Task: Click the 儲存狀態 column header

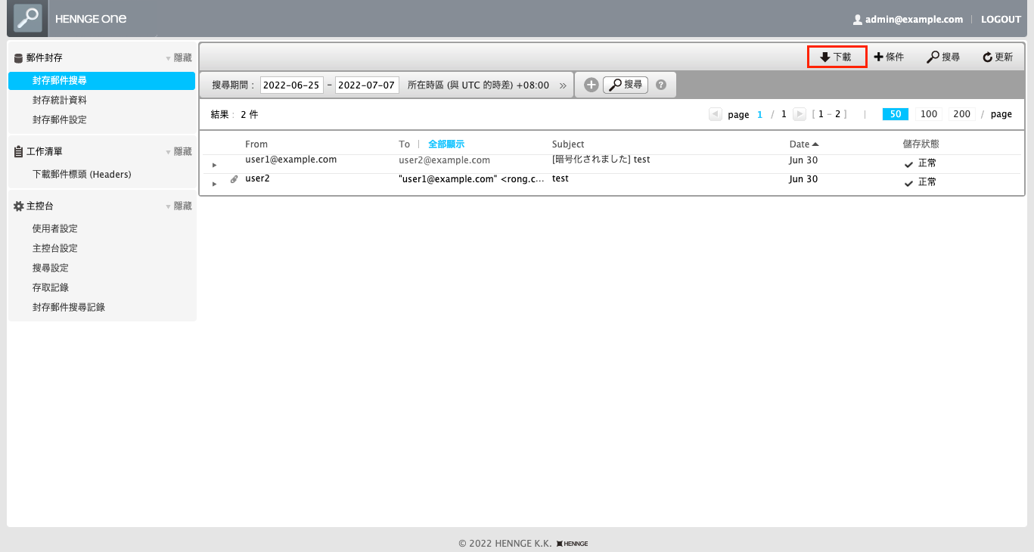Action: pyautogui.click(x=921, y=144)
